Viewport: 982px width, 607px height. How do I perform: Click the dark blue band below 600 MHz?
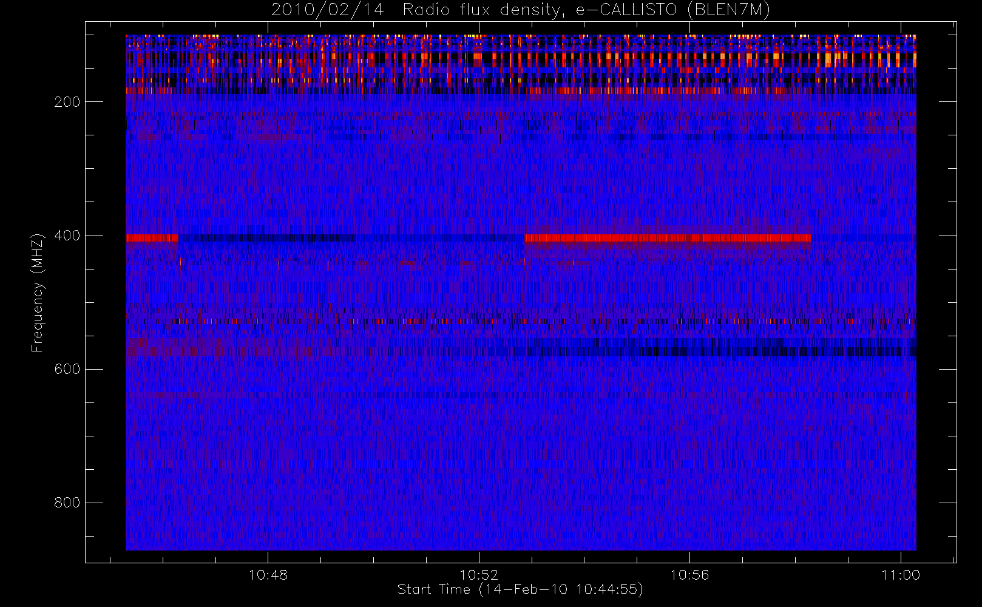pos(715,351)
